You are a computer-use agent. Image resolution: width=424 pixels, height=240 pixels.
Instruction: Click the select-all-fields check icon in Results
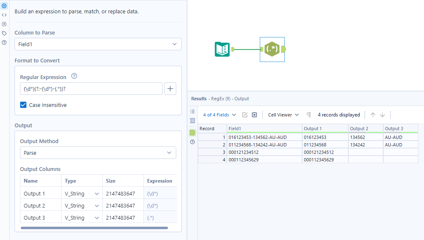tap(245, 115)
